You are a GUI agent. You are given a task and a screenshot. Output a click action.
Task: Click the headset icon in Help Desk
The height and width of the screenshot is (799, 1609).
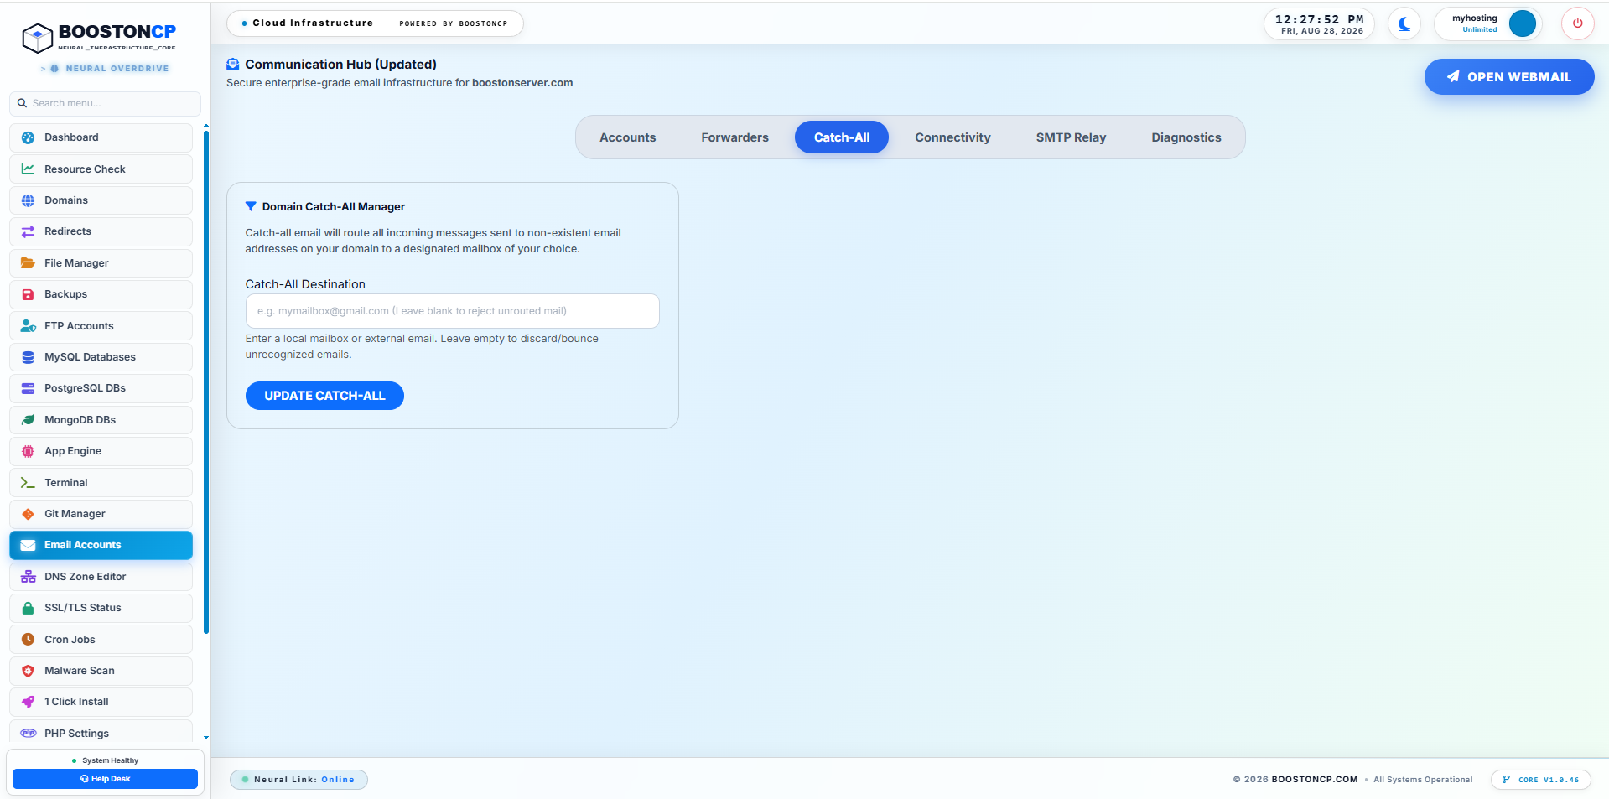pos(84,779)
